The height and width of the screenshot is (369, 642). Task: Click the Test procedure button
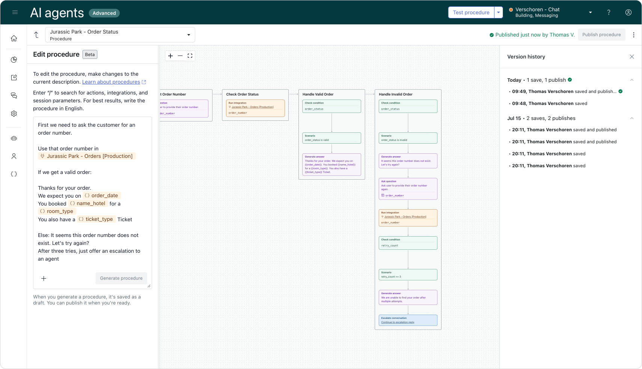(471, 12)
